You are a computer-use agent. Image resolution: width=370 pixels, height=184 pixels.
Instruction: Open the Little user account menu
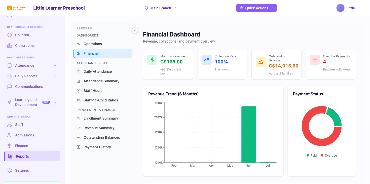pyautogui.click(x=348, y=8)
